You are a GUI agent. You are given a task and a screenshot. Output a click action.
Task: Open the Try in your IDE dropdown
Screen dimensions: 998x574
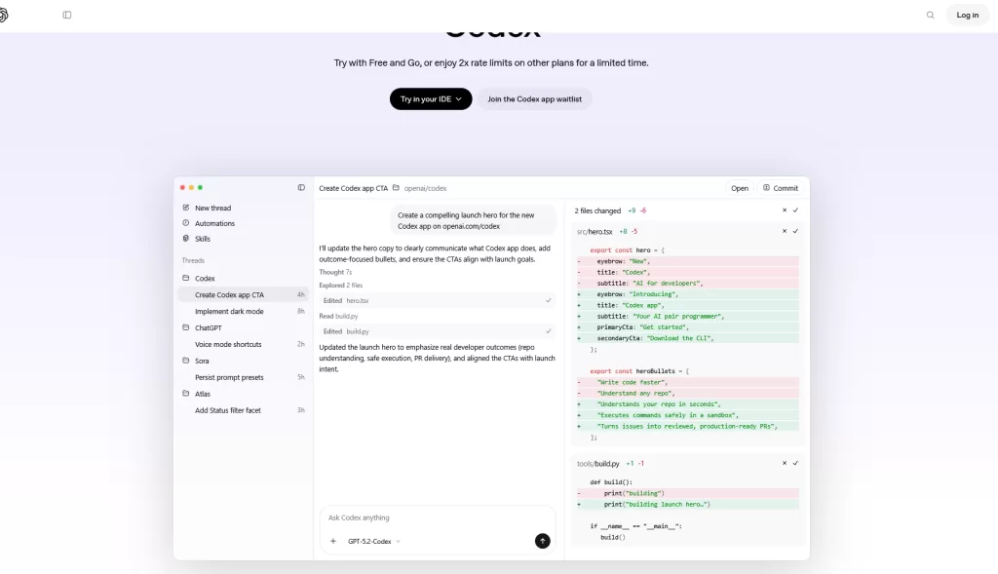point(431,98)
